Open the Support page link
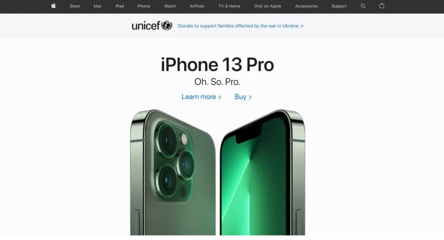Screen dimensions: 444x240 click(339, 6)
